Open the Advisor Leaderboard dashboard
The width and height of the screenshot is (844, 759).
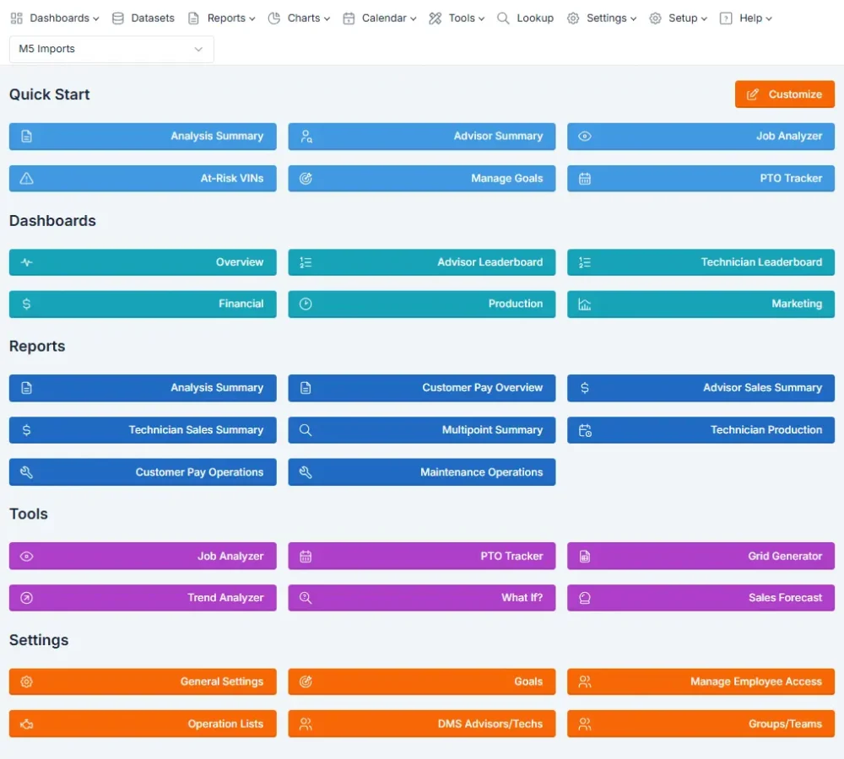tap(422, 262)
